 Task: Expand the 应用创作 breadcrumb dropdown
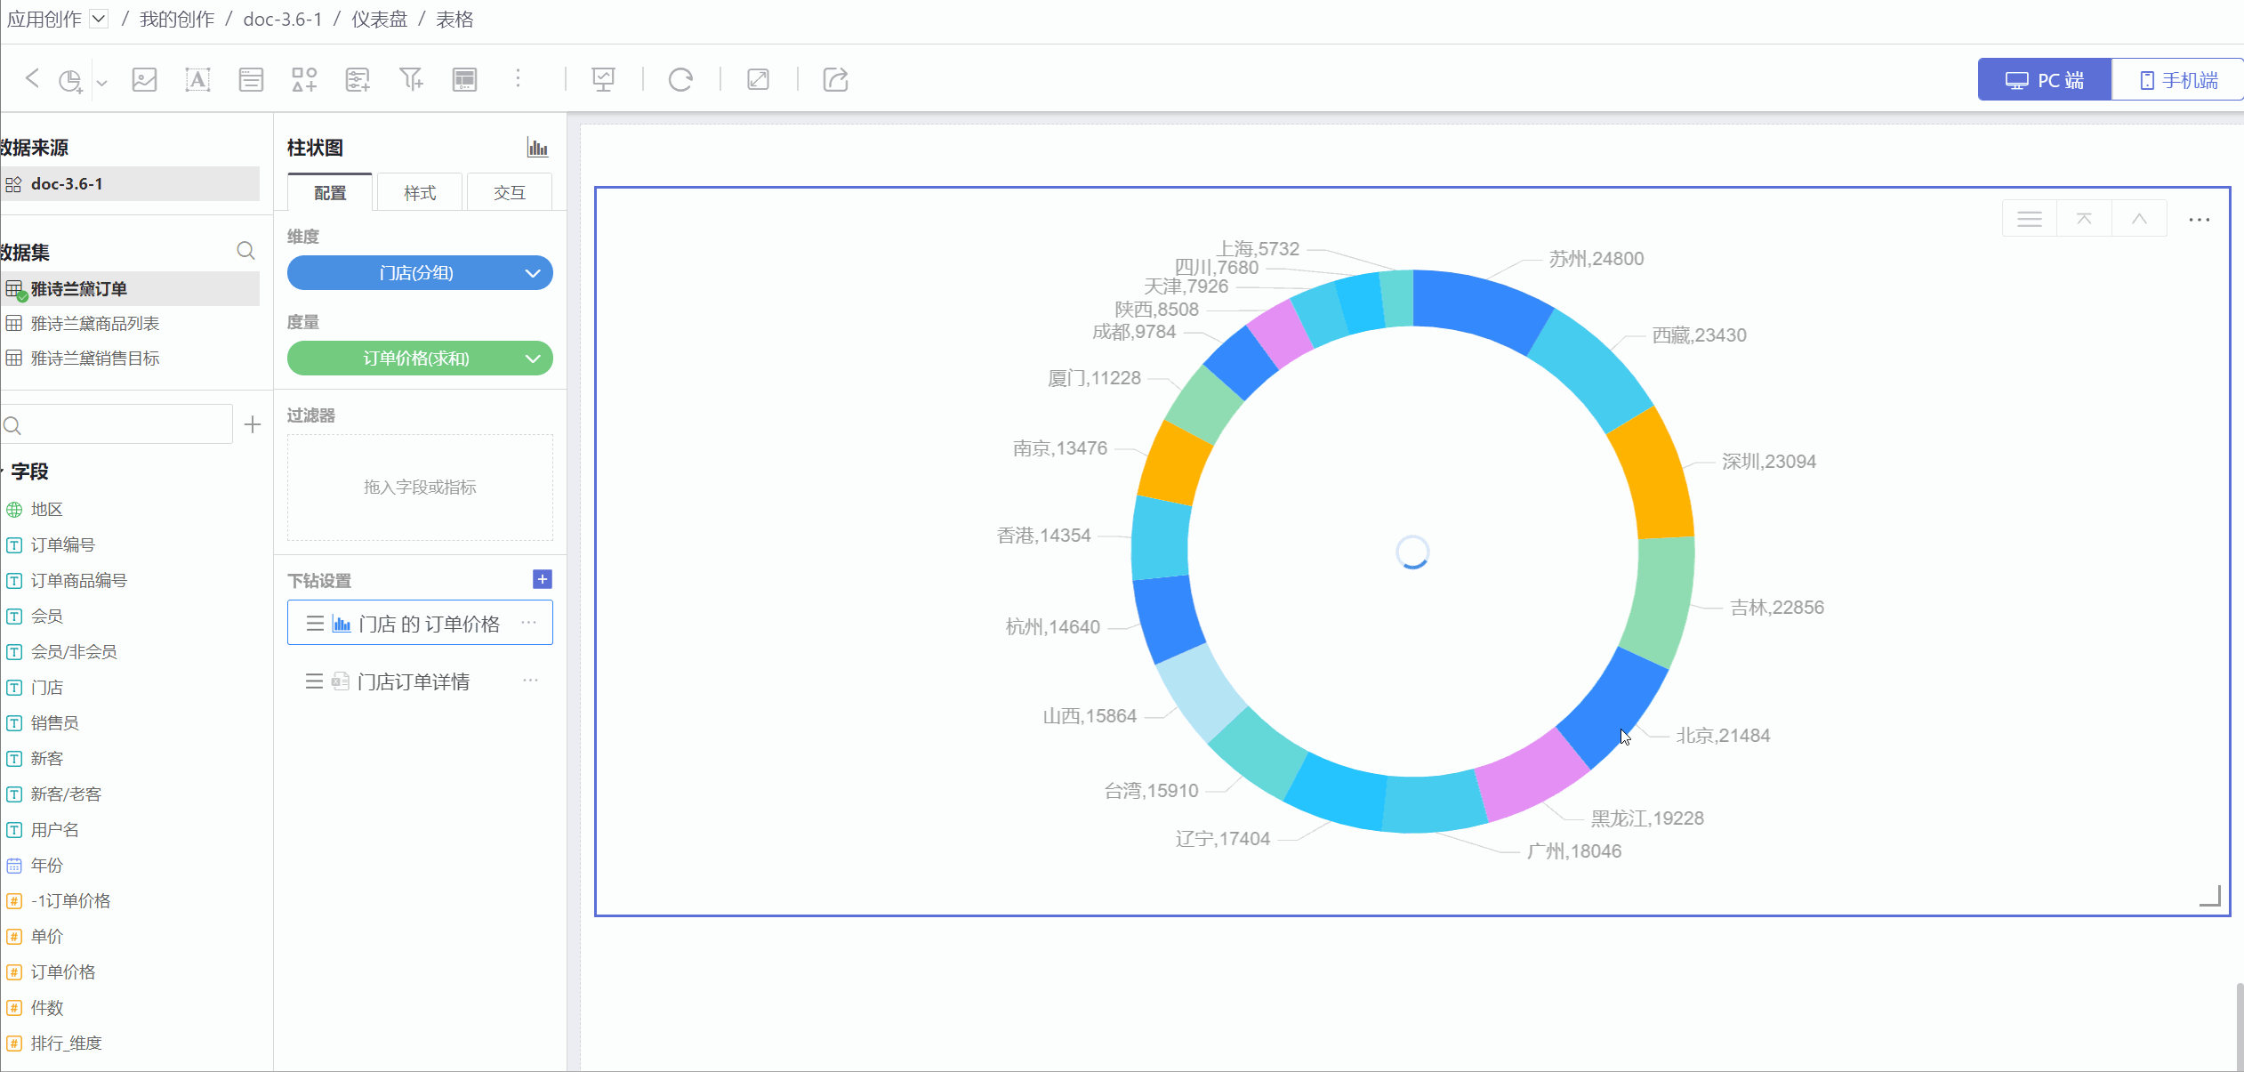click(100, 19)
